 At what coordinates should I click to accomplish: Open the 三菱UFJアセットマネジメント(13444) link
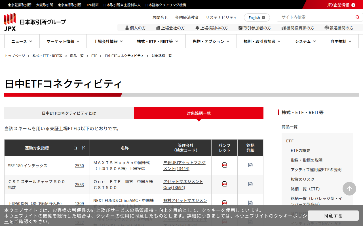[185, 166]
